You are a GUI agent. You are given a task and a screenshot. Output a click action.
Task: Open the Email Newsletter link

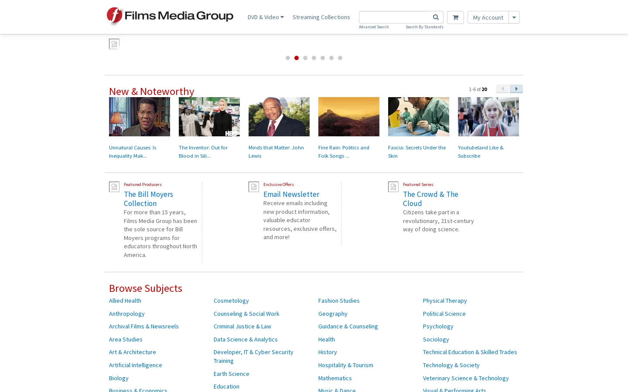click(291, 194)
